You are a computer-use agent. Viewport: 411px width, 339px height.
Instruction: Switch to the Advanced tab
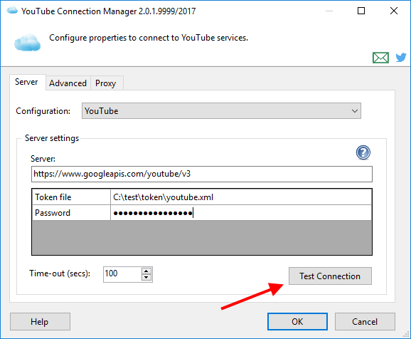68,83
